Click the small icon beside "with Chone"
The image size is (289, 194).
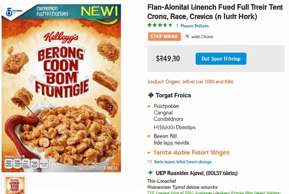pos(187,37)
